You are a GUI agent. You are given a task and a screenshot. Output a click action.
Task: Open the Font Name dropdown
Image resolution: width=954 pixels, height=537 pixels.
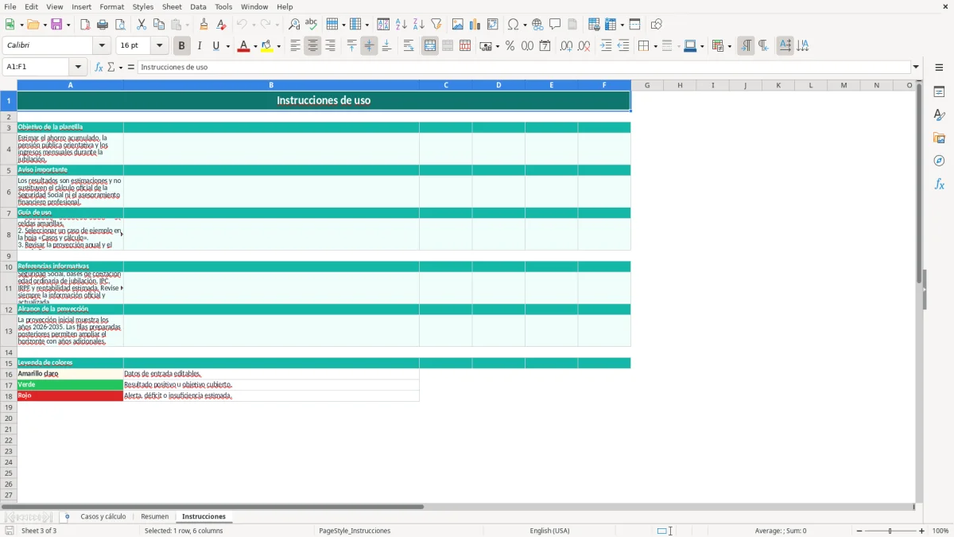point(102,46)
